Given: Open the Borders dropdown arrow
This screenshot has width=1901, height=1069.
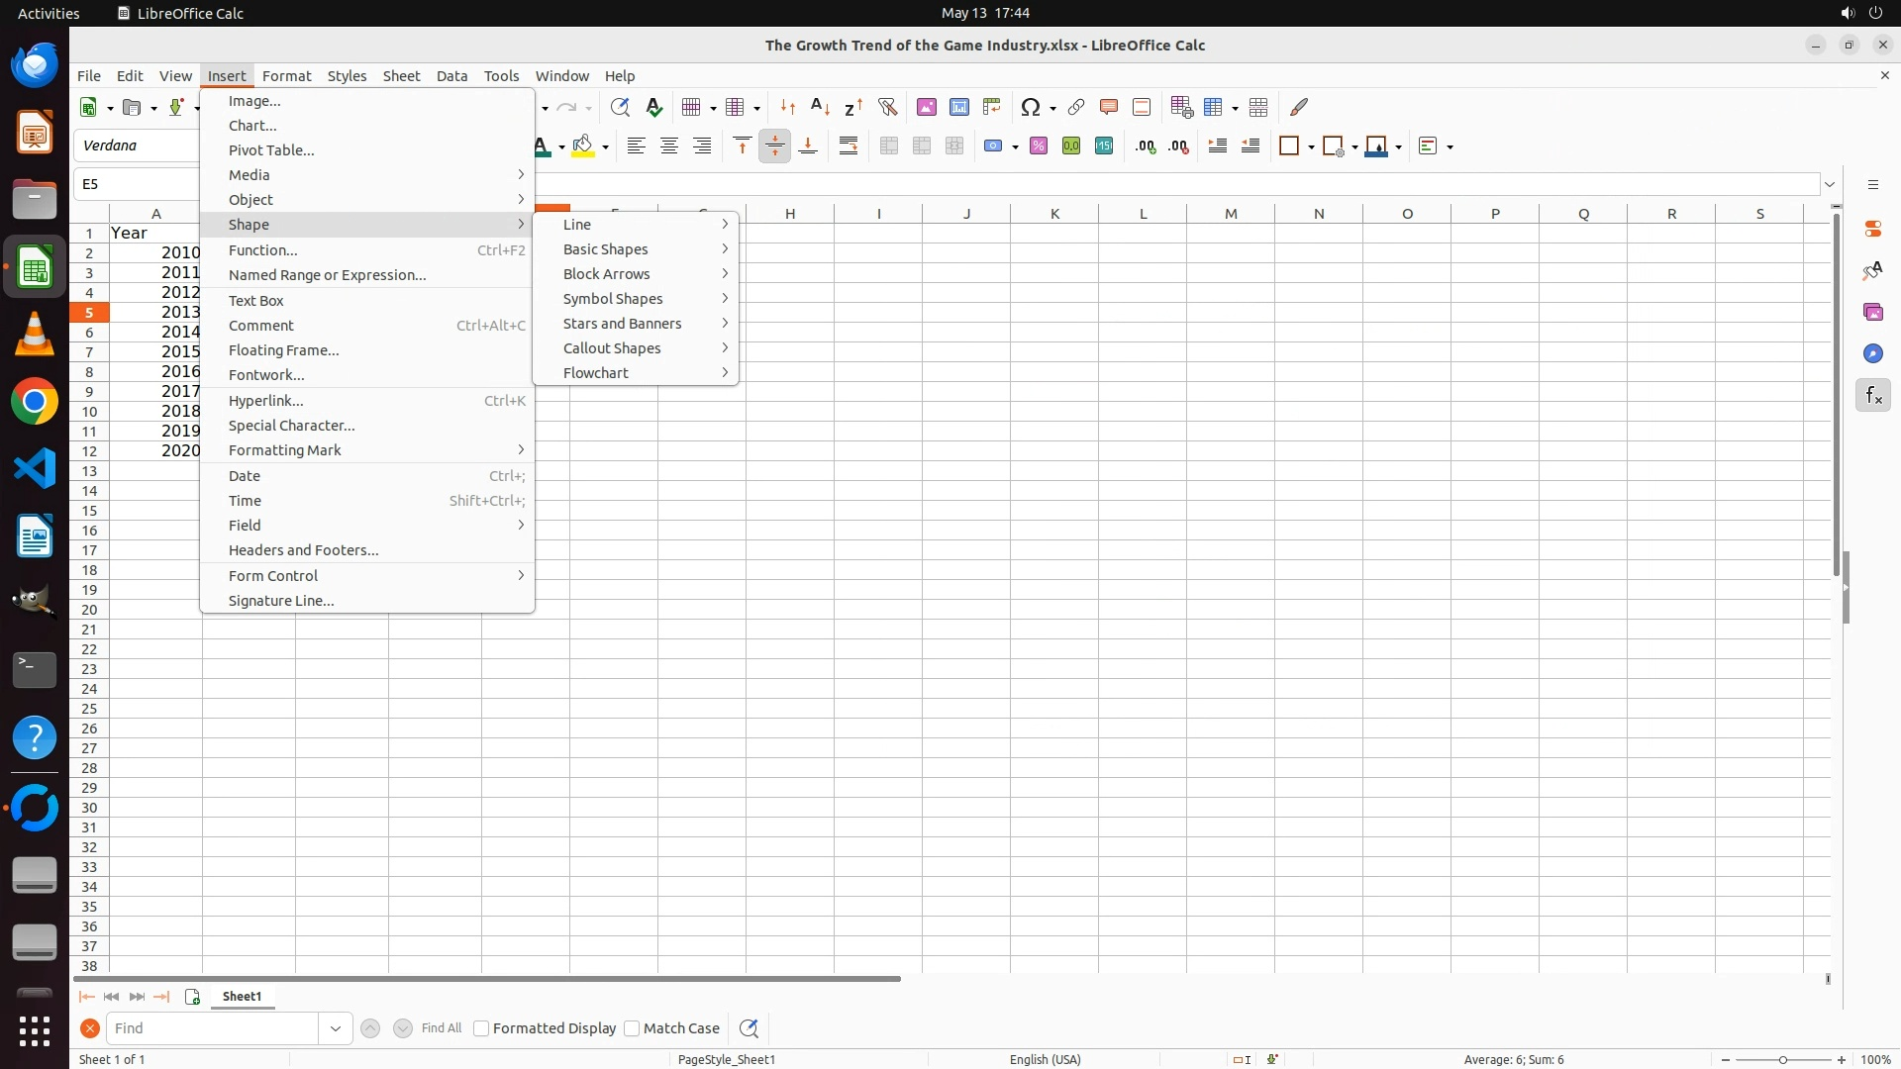Looking at the screenshot, I should click(x=1311, y=146).
